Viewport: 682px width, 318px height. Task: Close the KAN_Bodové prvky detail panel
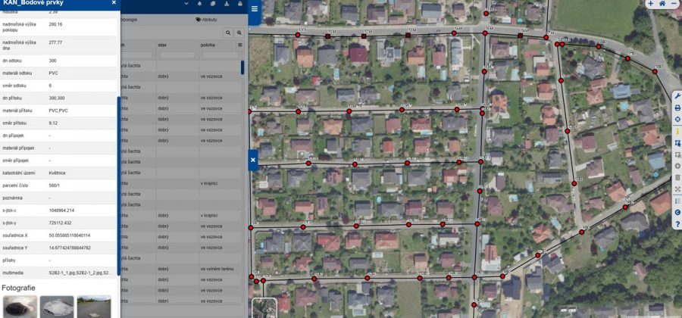pos(114,3)
